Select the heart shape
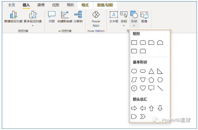Viewport: 198px width, 130px height. point(143,88)
